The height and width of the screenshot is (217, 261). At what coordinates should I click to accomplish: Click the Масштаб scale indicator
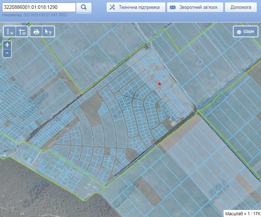coord(242,214)
